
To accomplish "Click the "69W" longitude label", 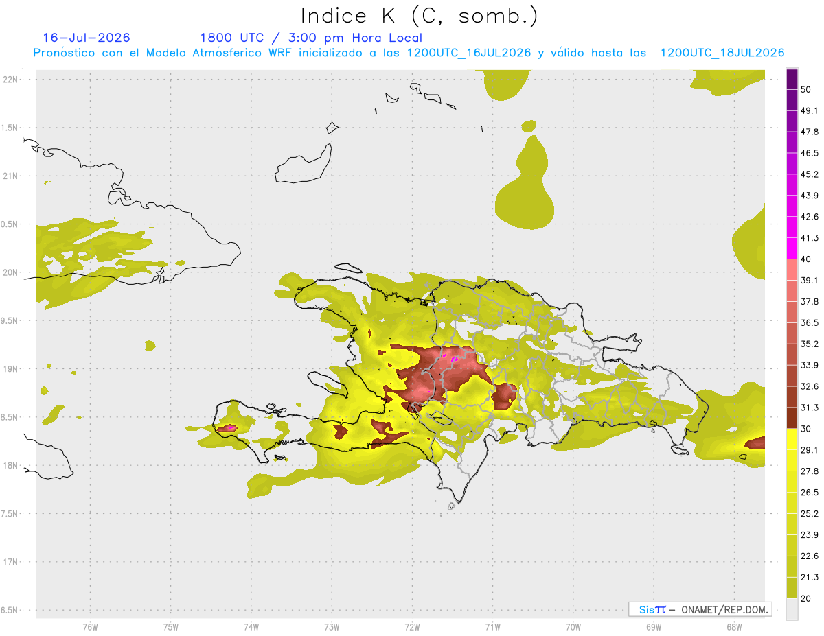I will point(654,626).
